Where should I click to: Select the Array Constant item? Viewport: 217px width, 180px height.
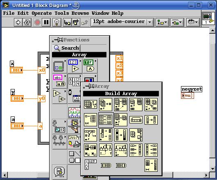coord(90,165)
